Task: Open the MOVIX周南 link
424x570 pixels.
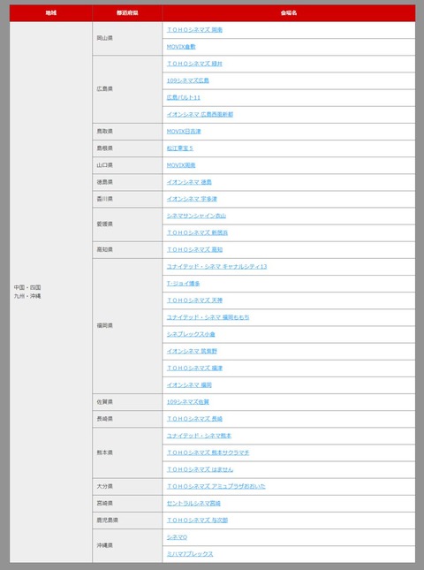Action: click(181, 165)
